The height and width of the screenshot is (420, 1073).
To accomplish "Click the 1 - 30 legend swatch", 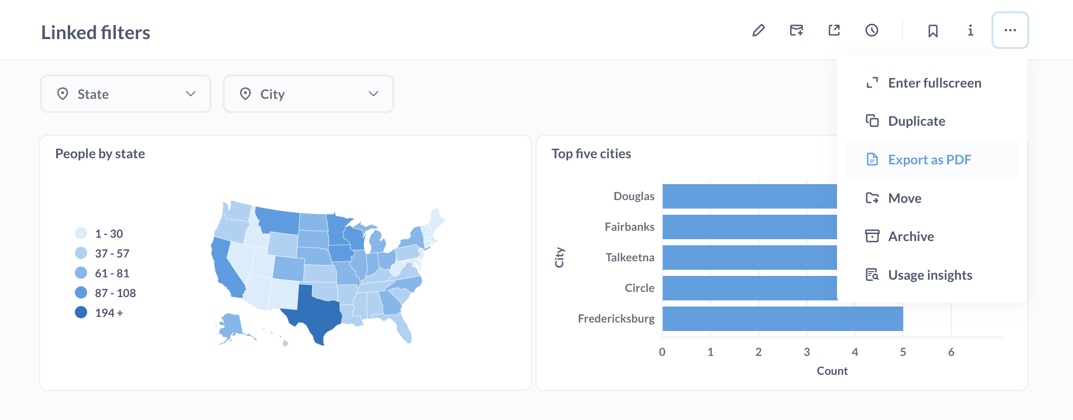I will coord(81,233).
